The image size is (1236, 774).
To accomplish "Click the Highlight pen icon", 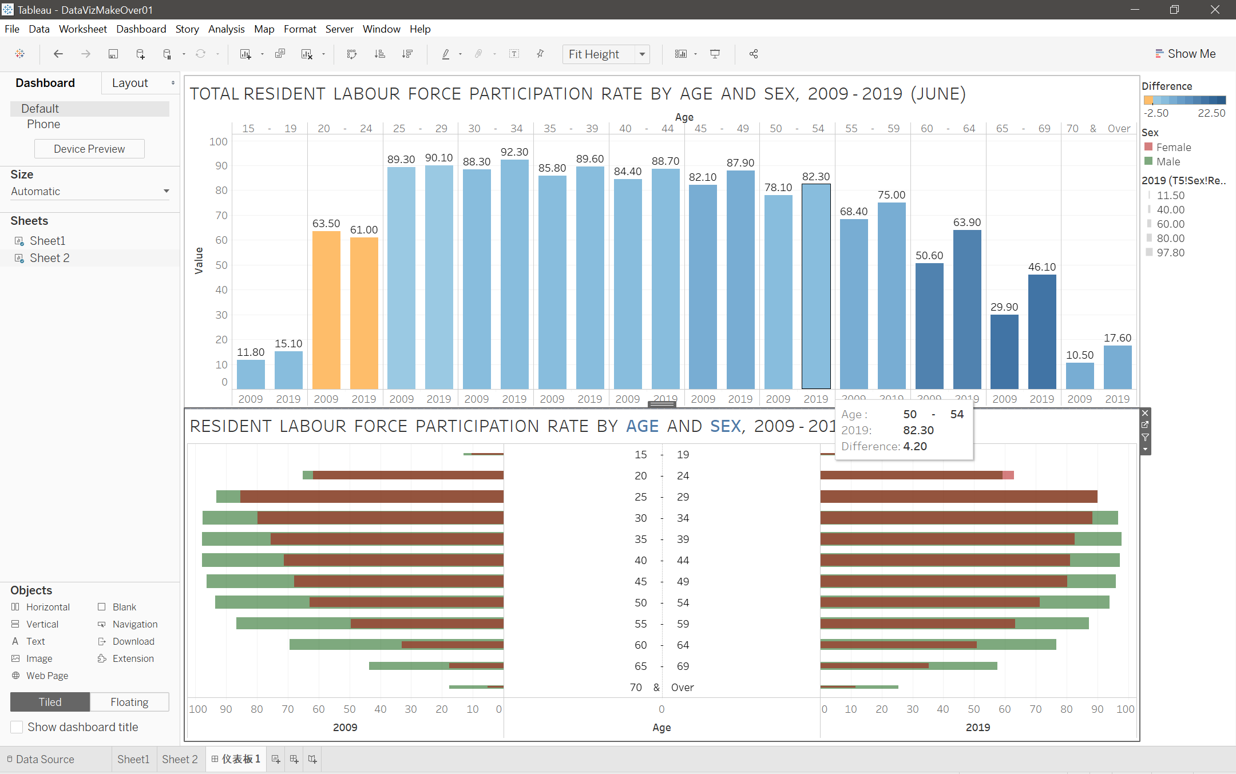I will click(446, 54).
